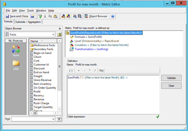Go up one folder level icon
This screenshot has height=131, width=188.
59,35
